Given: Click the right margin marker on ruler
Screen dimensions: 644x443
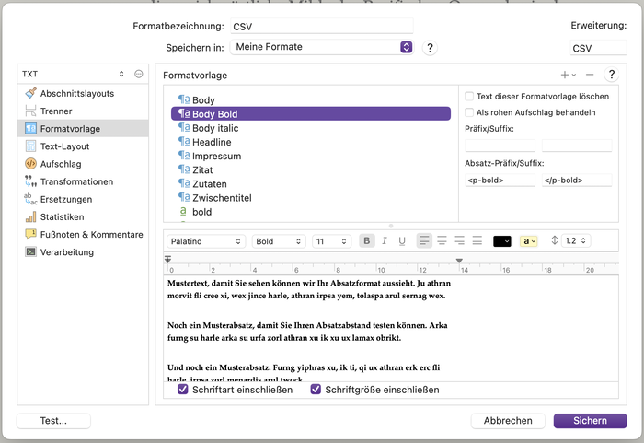Looking at the screenshot, I should 459,261.
